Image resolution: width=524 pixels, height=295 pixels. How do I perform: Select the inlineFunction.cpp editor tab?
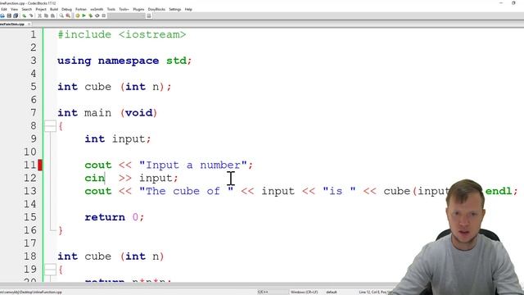12,24
